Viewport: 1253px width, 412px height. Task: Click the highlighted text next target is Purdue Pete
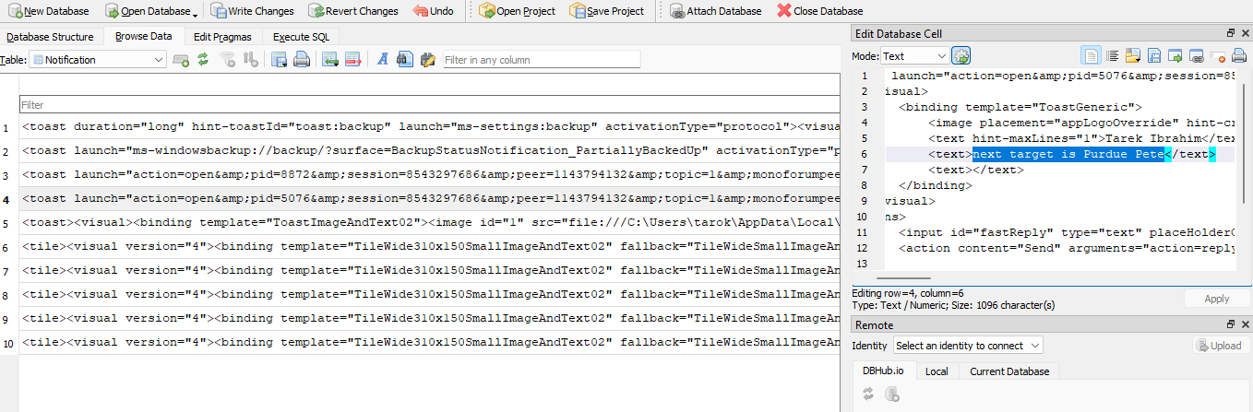pyautogui.click(x=1068, y=154)
